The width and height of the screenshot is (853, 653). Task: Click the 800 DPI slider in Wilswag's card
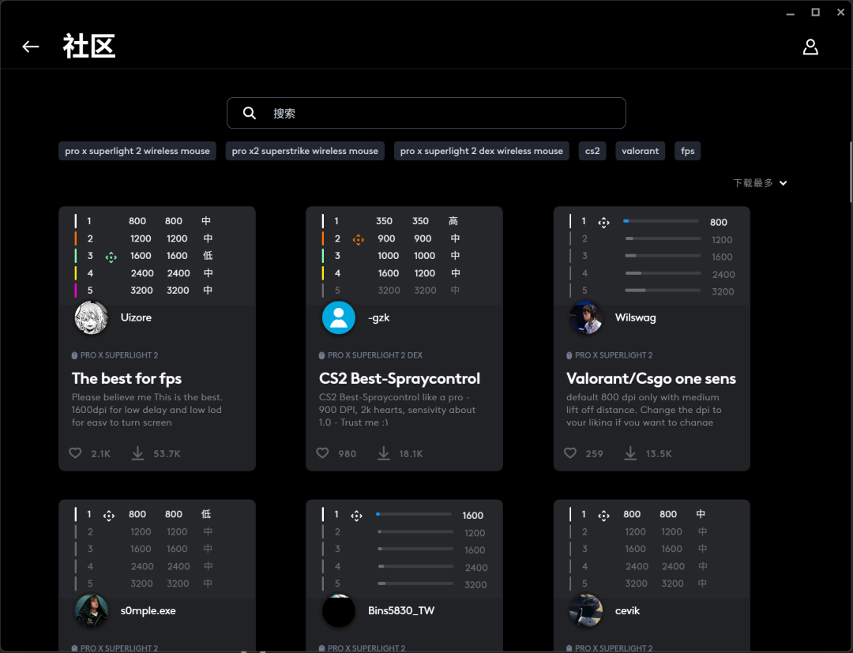click(x=662, y=221)
